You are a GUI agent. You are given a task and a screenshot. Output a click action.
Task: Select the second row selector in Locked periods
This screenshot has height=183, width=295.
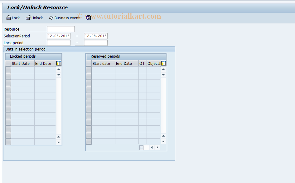tap(8, 76)
